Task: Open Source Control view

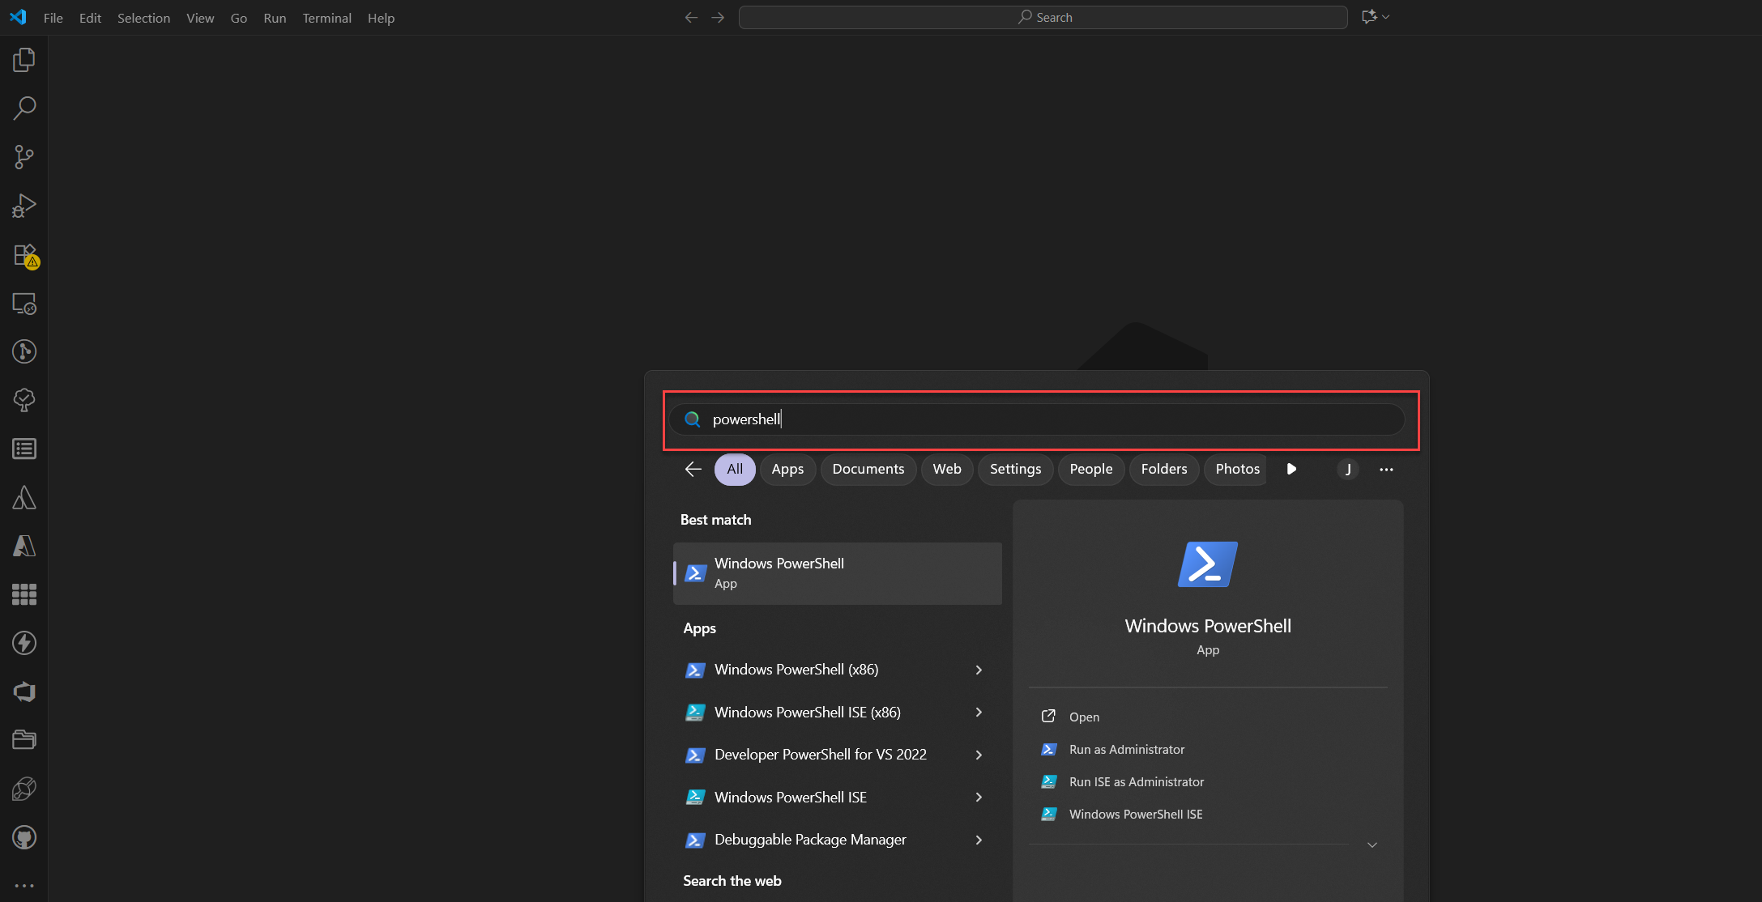Action: 24,157
